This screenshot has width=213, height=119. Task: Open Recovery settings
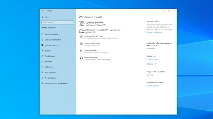click(48, 62)
